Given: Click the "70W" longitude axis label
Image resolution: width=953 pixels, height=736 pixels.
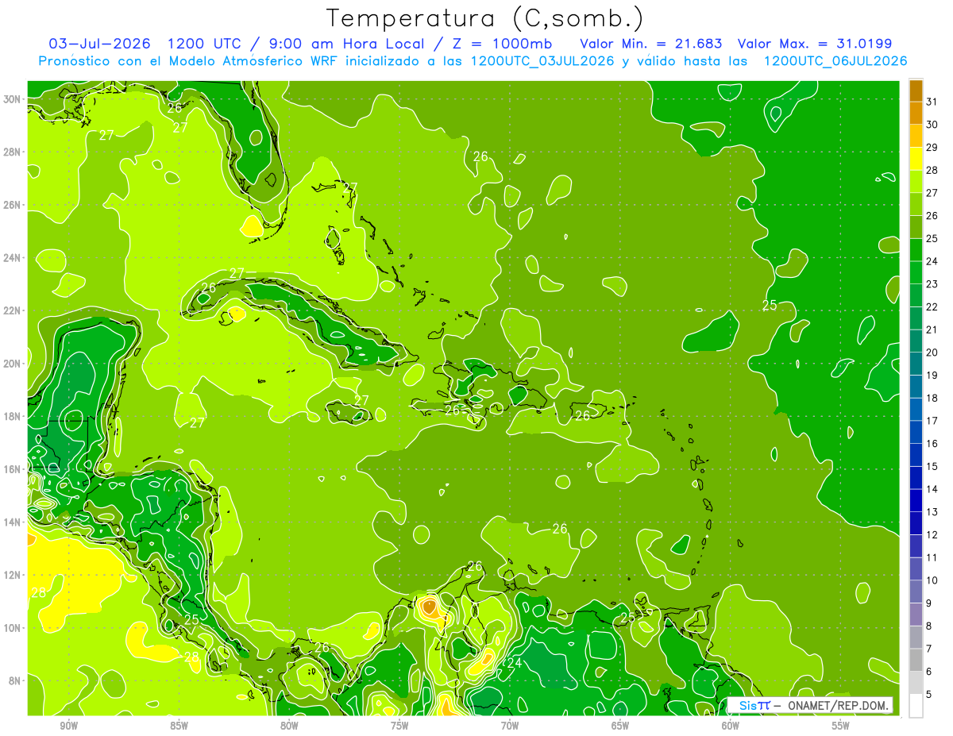Looking at the screenshot, I should pos(510,726).
